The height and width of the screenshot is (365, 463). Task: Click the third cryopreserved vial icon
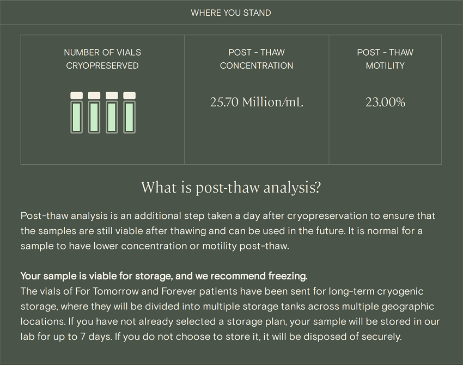tap(112, 112)
